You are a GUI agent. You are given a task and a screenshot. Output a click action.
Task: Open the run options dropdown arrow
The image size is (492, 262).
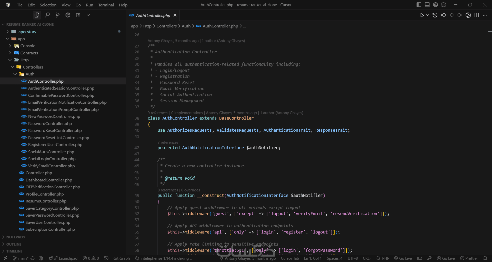tap(427, 15)
